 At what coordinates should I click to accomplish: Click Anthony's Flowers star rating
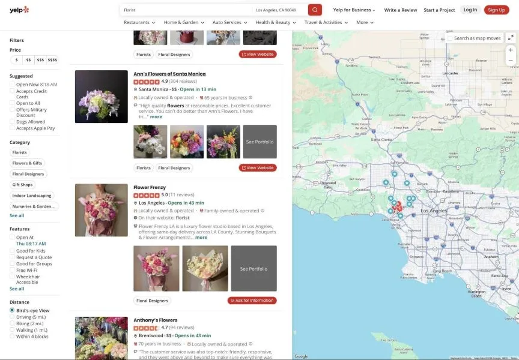pos(147,328)
